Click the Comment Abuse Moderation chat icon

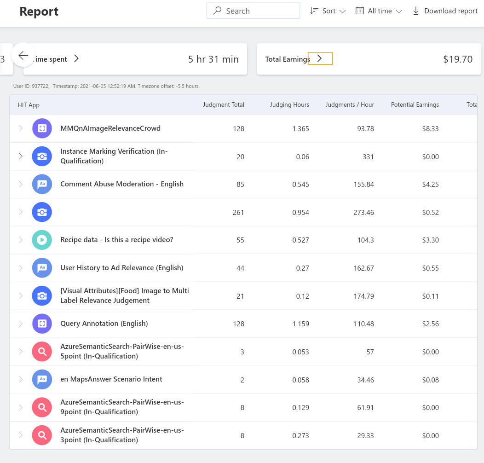42,184
